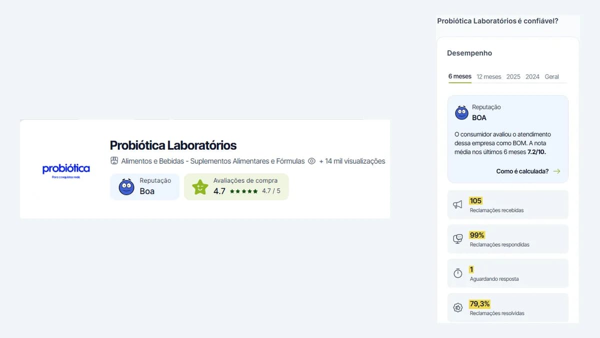Image resolution: width=600 pixels, height=338 pixels.
Task: Click the blue face icon in the Desempenho card
Action: [461, 113]
